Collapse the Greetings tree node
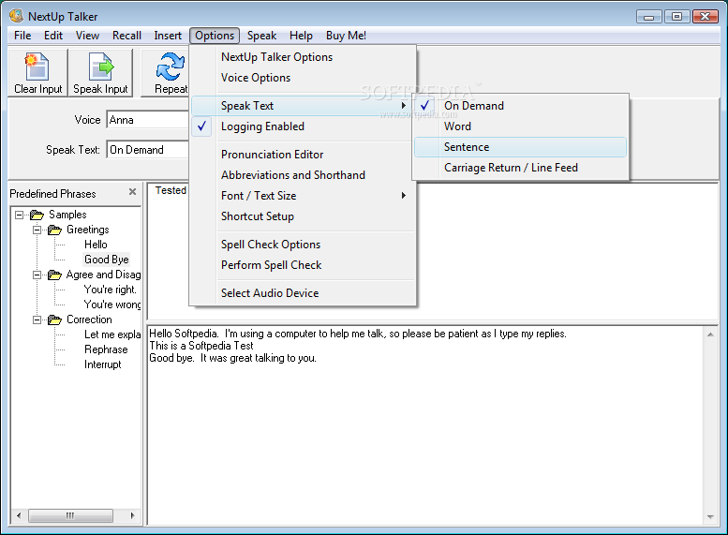 point(37,230)
